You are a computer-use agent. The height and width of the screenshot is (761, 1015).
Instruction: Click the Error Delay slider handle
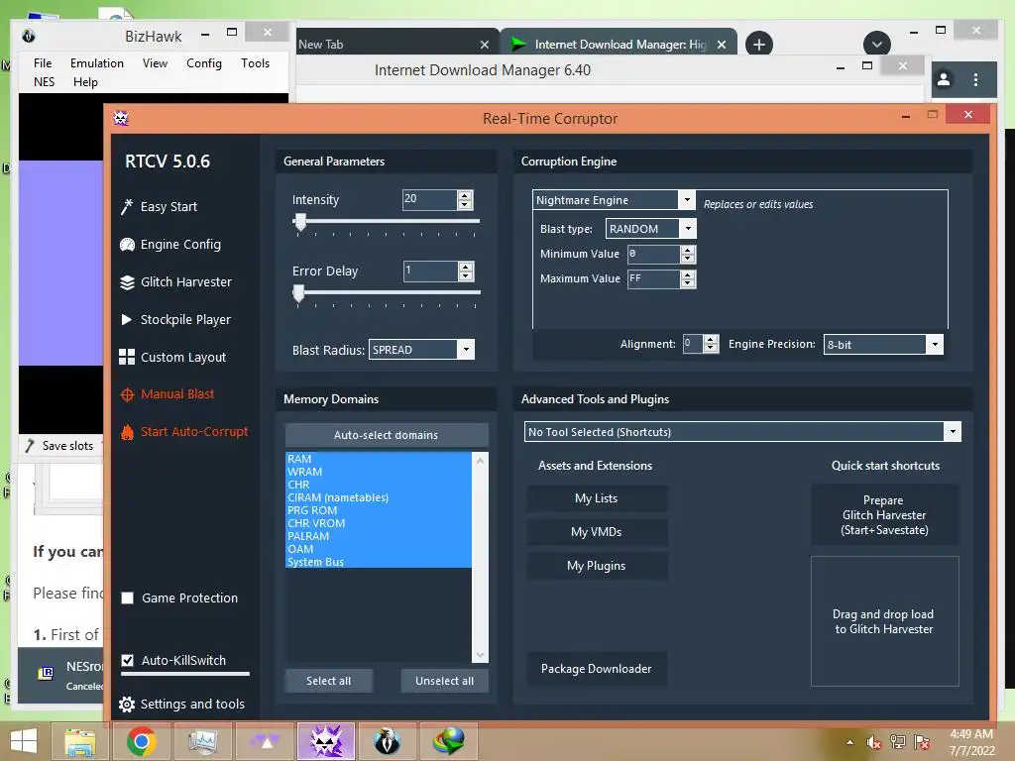(298, 293)
